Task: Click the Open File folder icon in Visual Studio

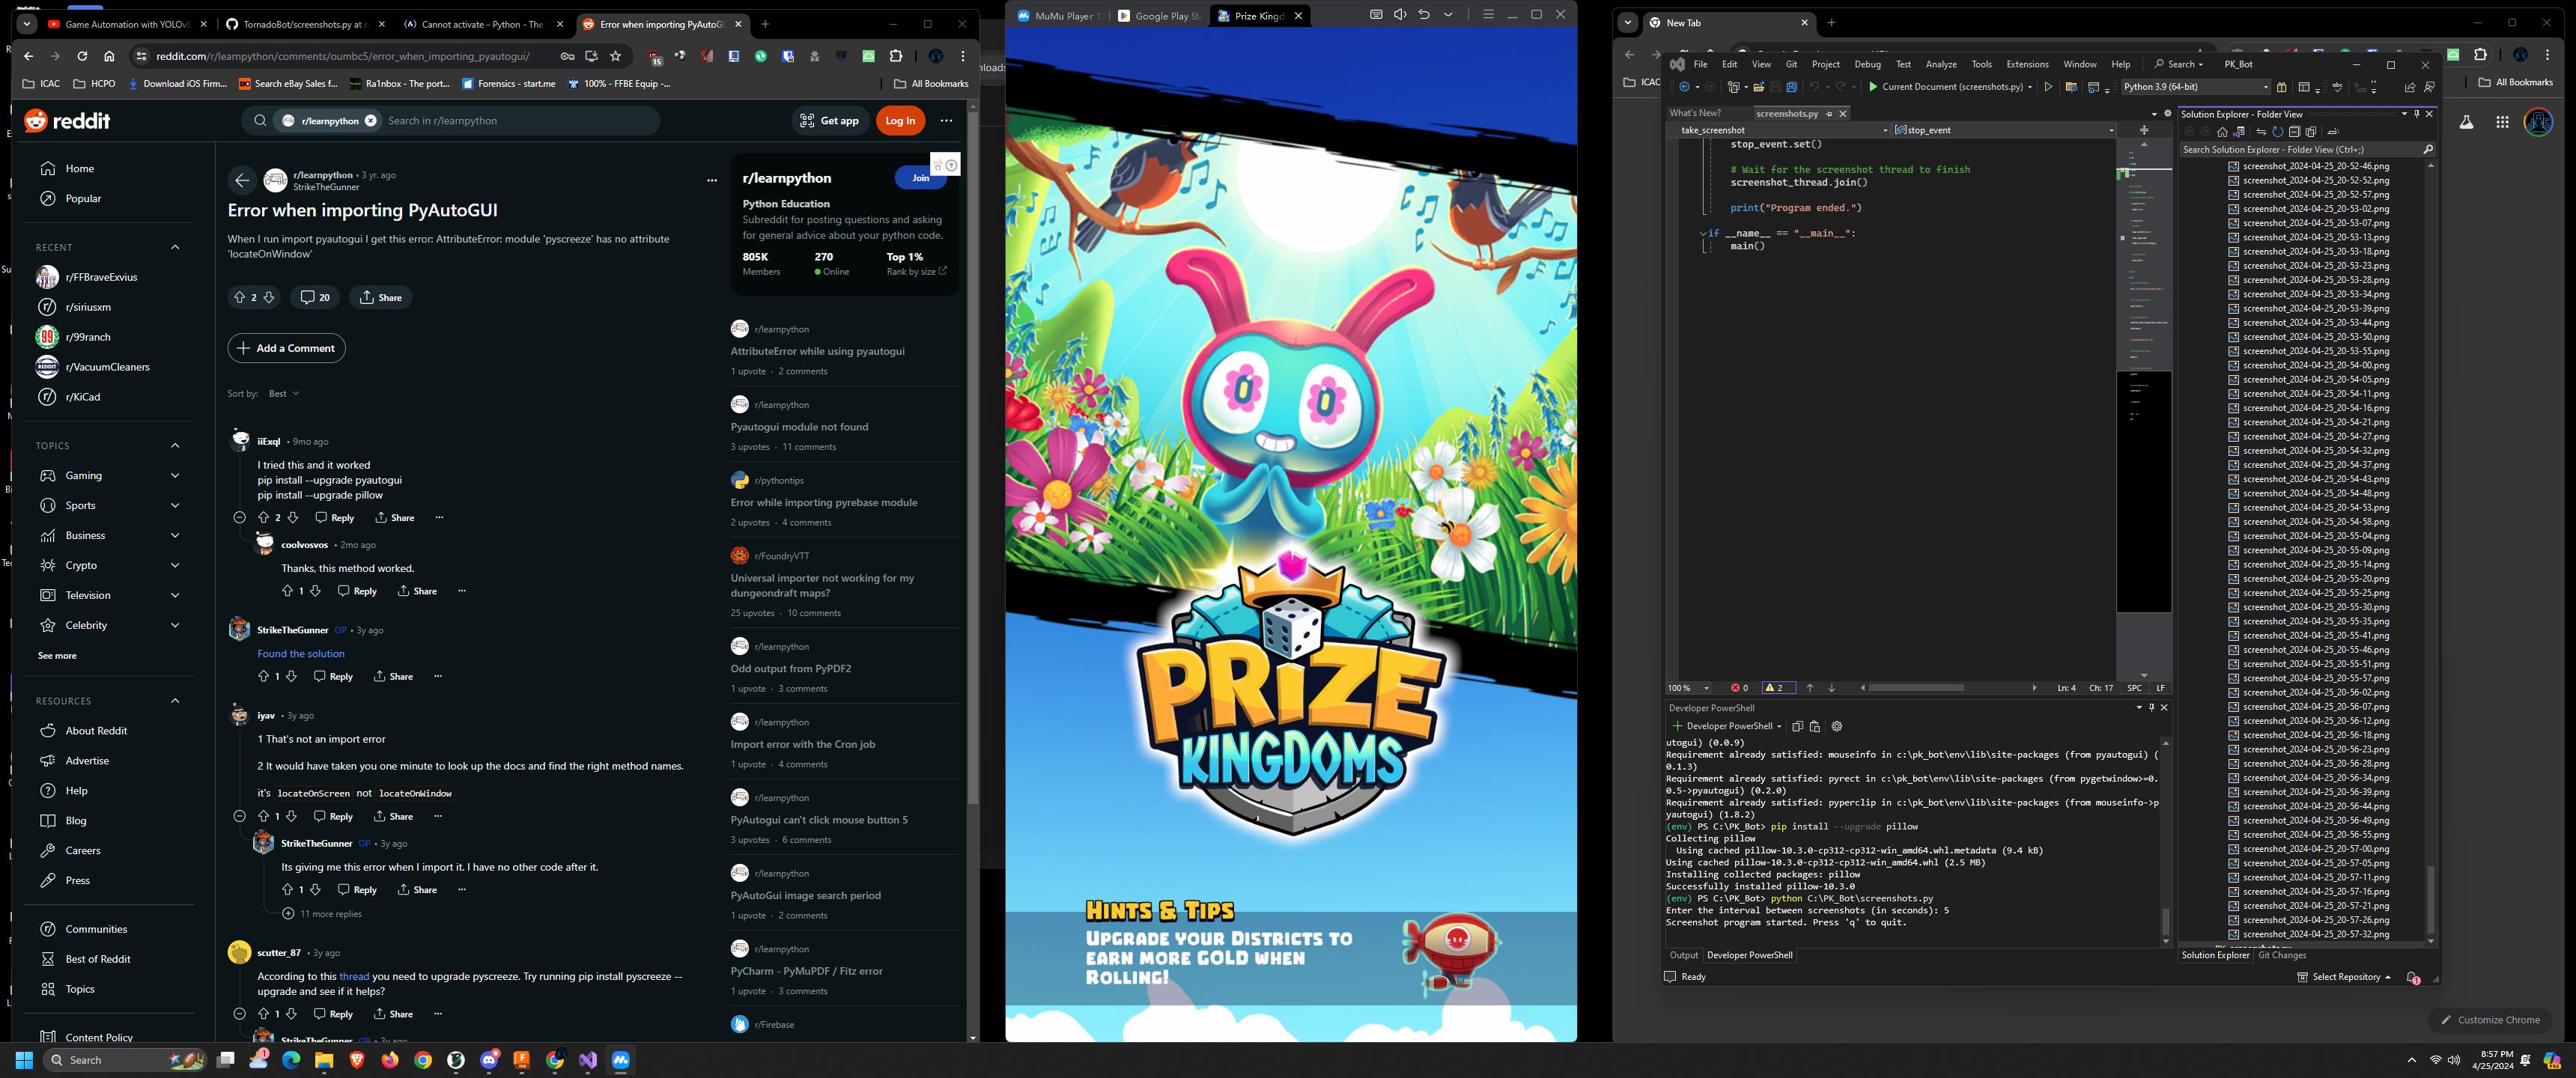Action: [x=1759, y=87]
